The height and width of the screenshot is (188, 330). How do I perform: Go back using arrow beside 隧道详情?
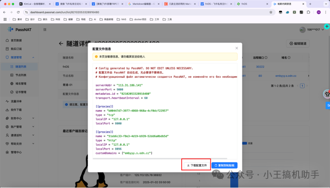click(x=61, y=44)
